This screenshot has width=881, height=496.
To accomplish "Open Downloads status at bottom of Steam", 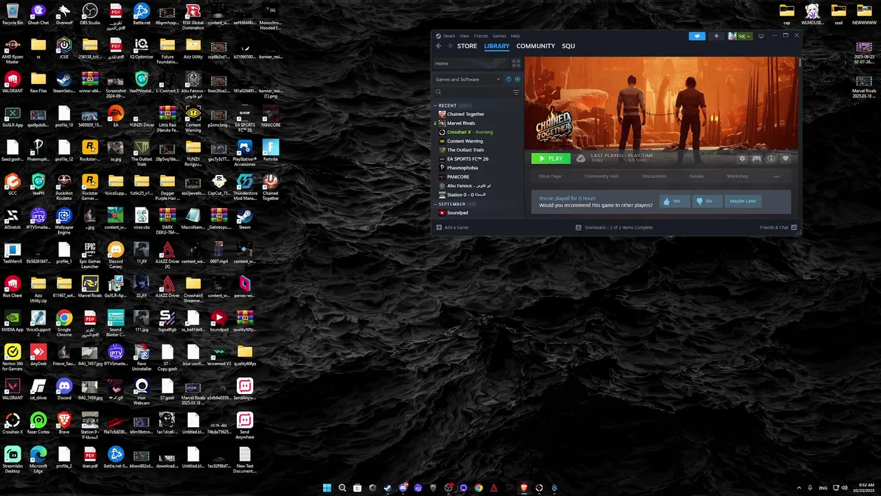I will (614, 227).
